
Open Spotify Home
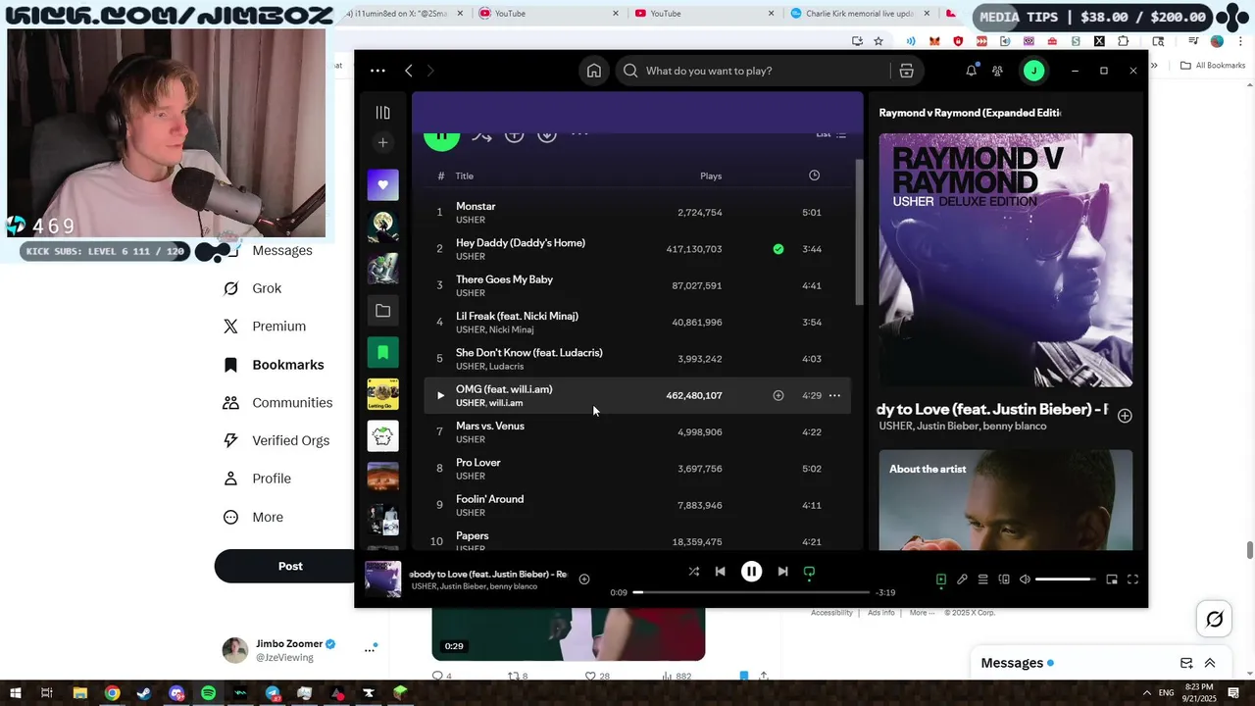594,71
